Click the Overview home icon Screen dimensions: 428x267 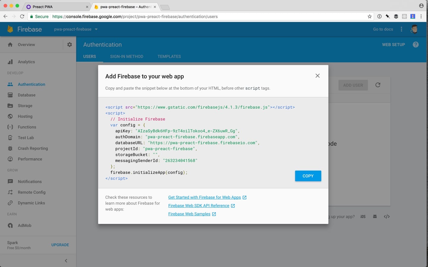point(10,44)
